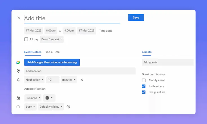Save the event
The image size is (207, 124).
pyautogui.click(x=136, y=17)
